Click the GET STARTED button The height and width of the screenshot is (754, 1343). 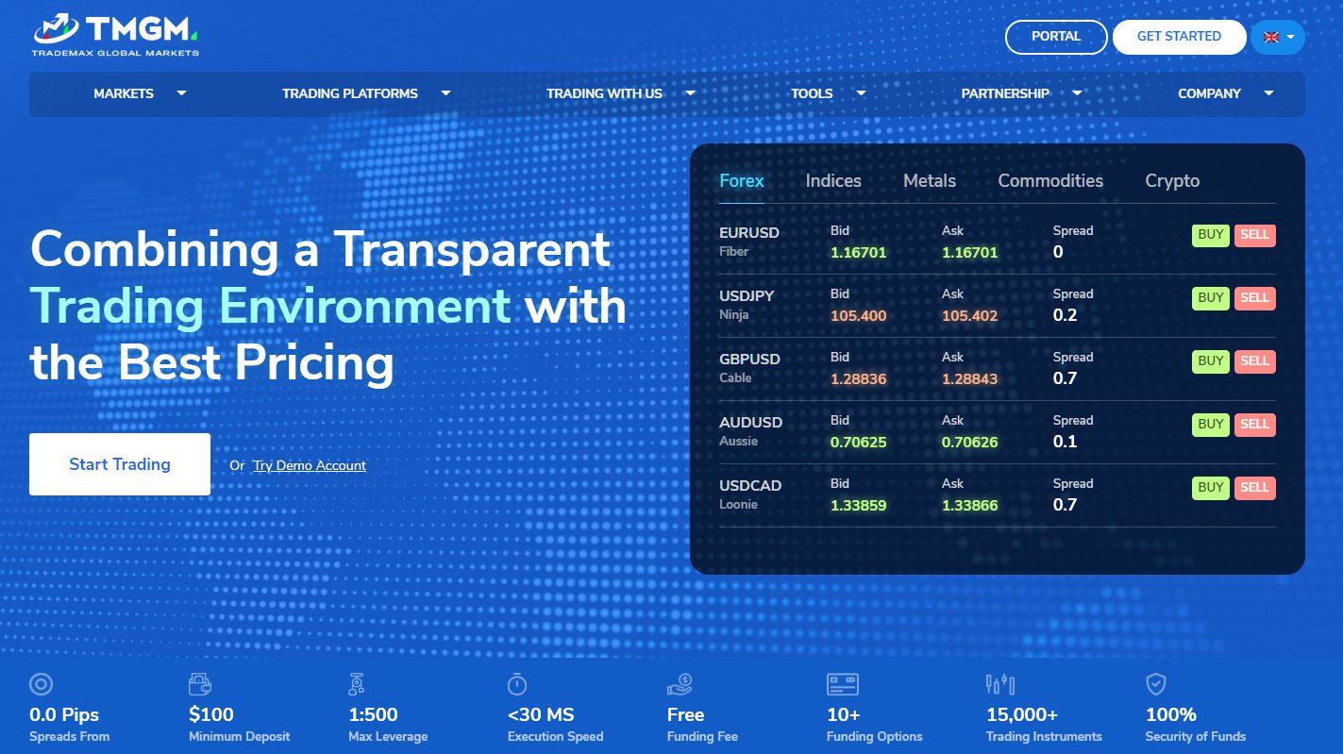click(x=1179, y=37)
